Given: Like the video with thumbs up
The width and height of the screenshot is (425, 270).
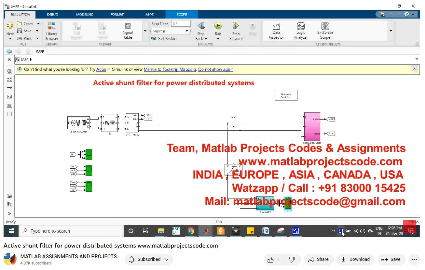Looking at the screenshot, I should (x=271, y=259).
